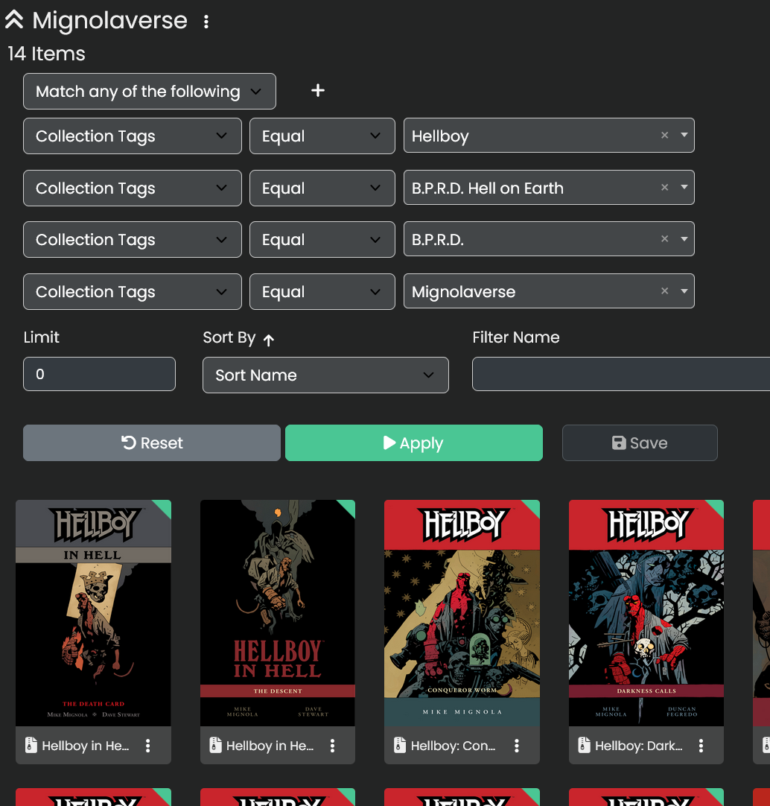Toggle sort direction arrow next to Sort By
Viewport: 770px width, 806px height.
(x=268, y=340)
